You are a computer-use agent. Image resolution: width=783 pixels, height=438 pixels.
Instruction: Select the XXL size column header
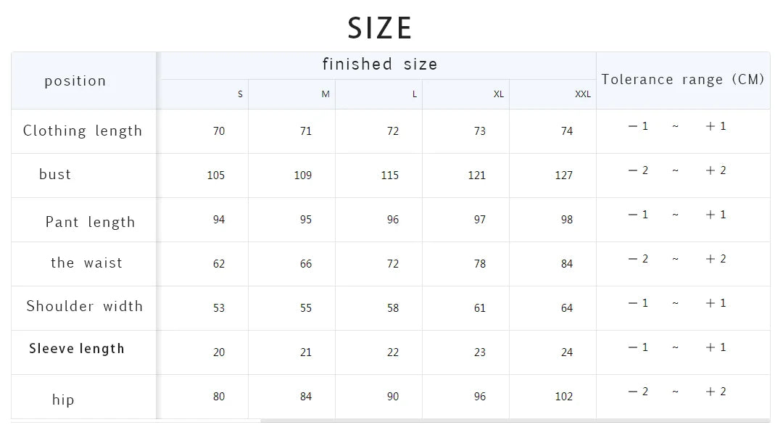click(583, 94)
